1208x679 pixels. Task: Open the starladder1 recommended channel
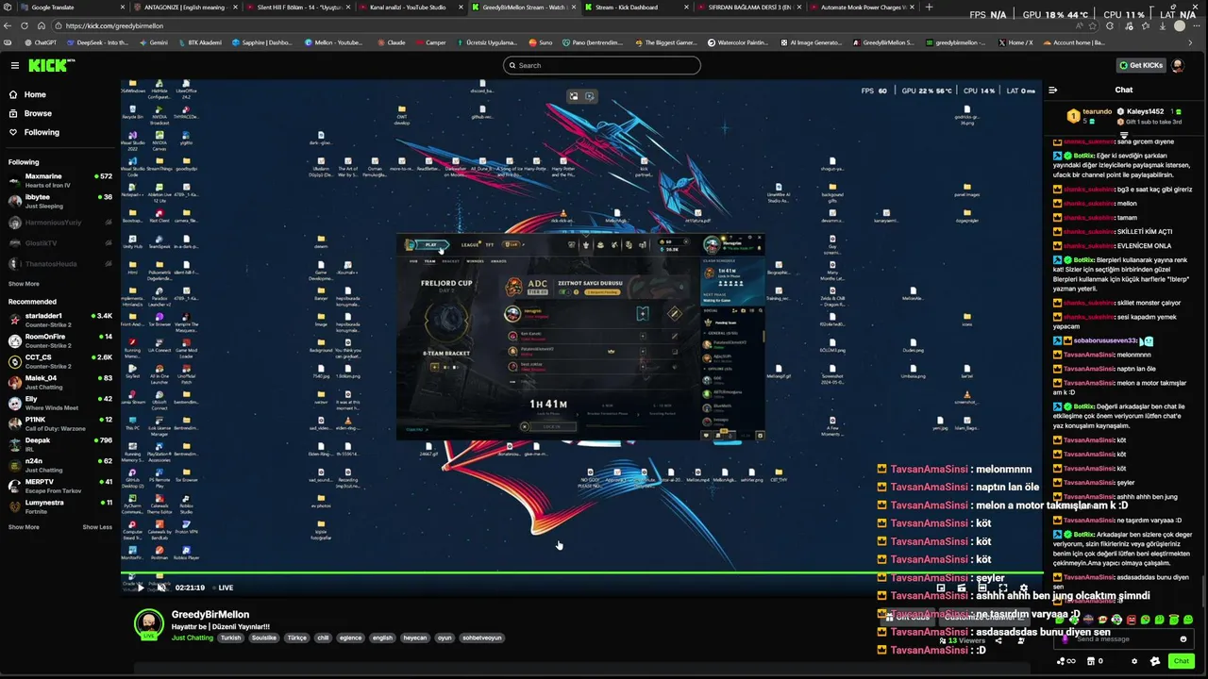(60, 320)
